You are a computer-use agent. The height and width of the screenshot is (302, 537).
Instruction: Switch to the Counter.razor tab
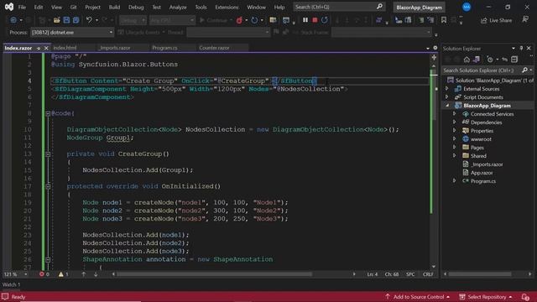pos(215,48)
